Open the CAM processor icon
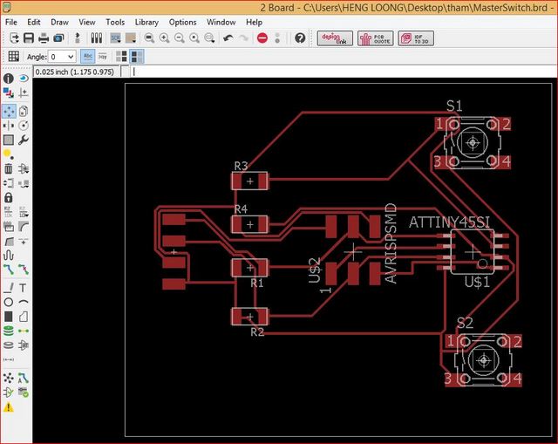The height and width of the screenshot is (444, 558). click(x=58, y=38)
